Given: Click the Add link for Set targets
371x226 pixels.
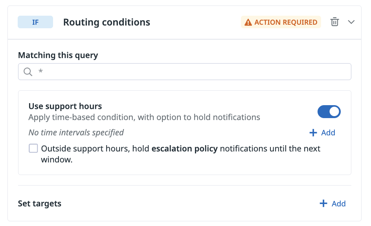Looking at the screenshot, I should [338, 203].
